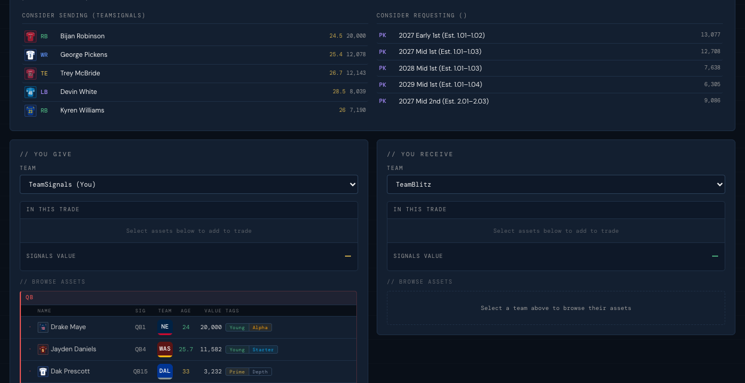745x383 pixels.
Task: Click the Young tag on Jayden Daniels
Action: [x=237, y=349]
